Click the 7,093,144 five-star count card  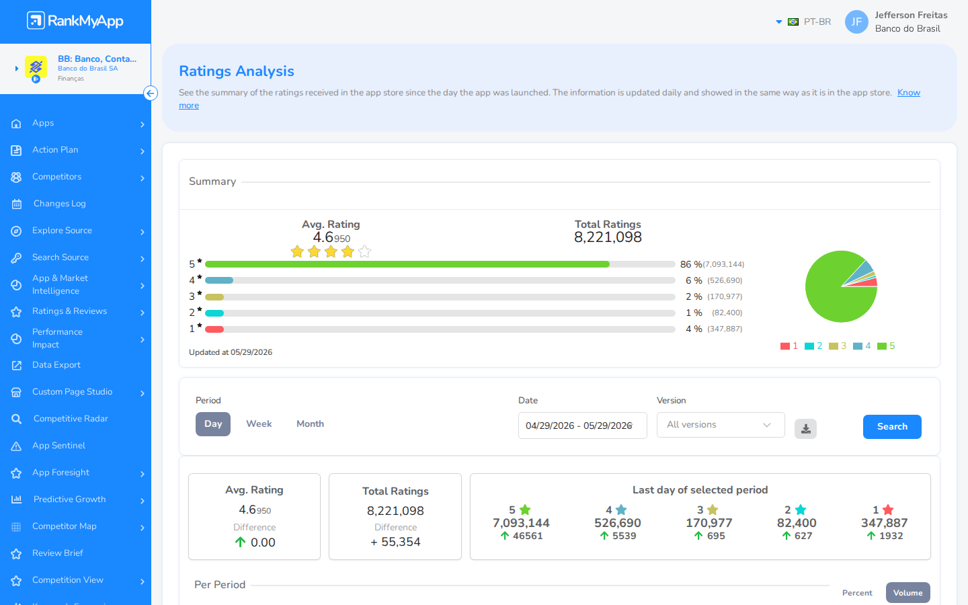click(521, 523)
